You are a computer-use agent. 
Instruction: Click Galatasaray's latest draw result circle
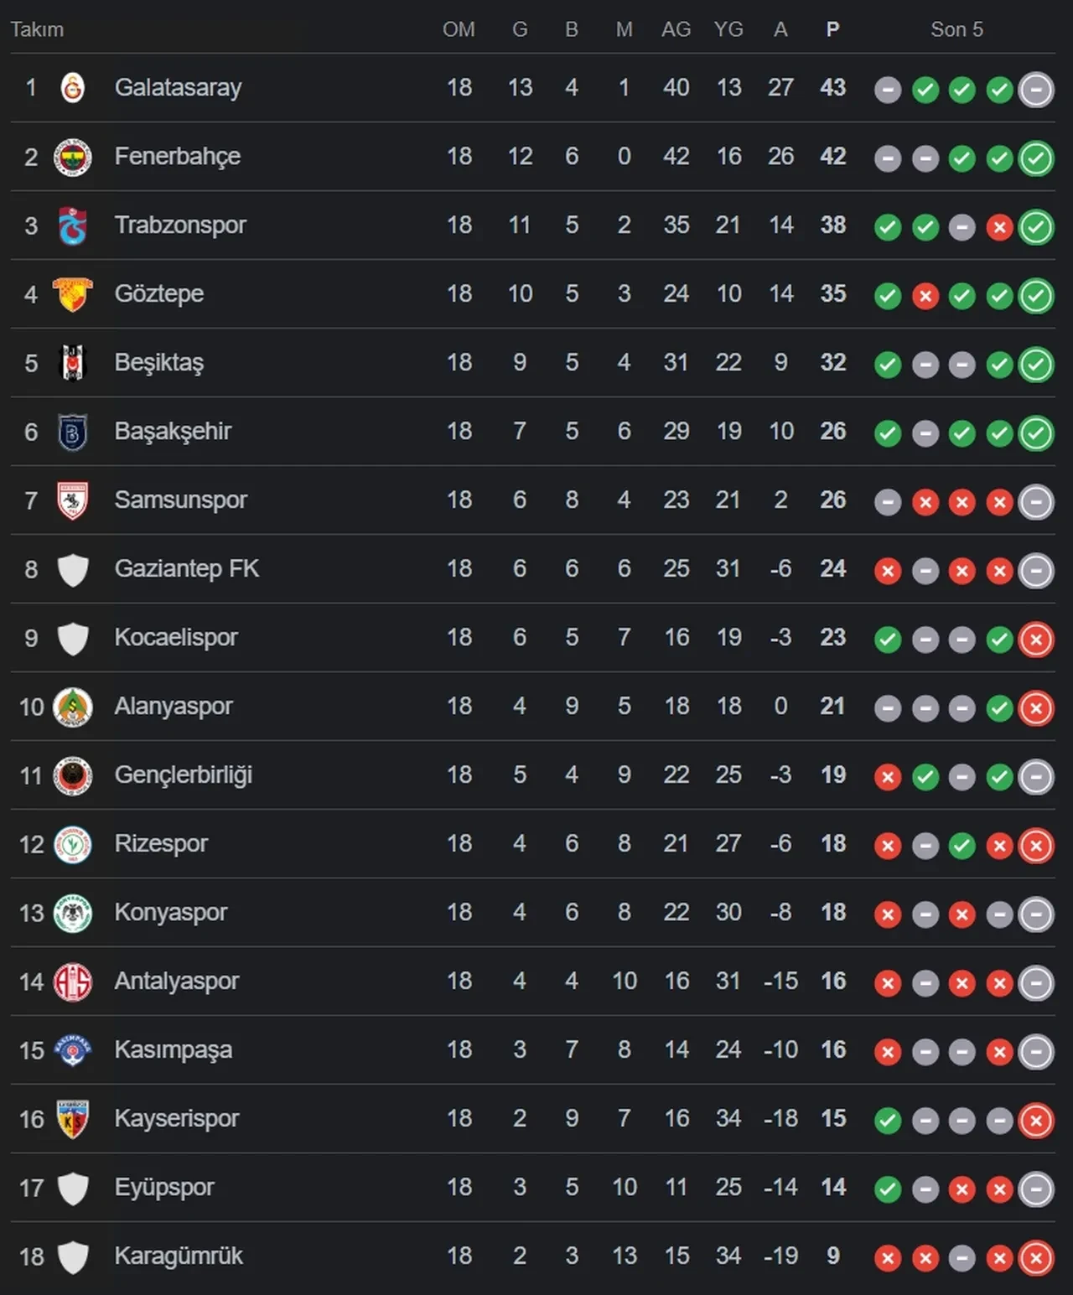(x=1036, y=89)
